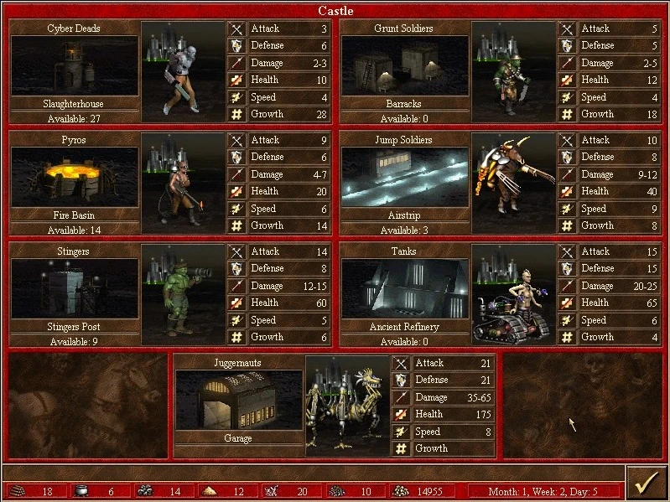Select the Stingers Post dwelling picture

pyautogui.click(x=75, y=288)
